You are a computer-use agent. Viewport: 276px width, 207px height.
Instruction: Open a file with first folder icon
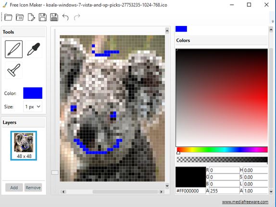pyautogui.click(x=8, y=17)
